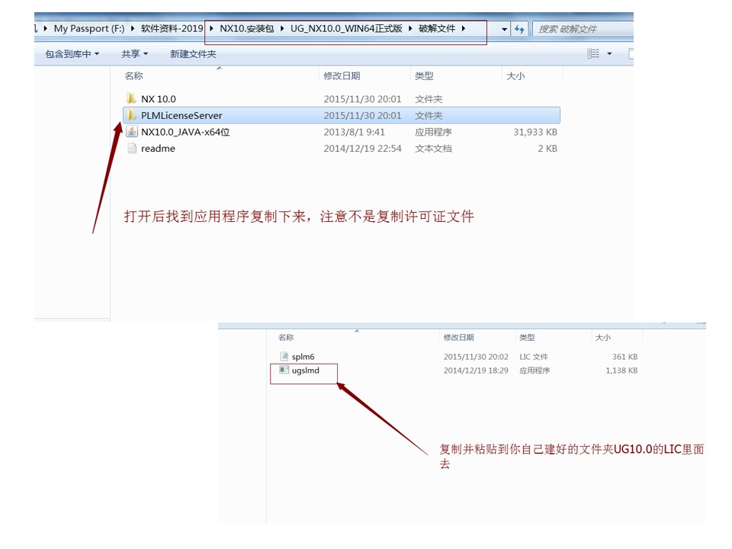Viewport: 732px width, 549px height.
Task: Click the date 2015/11/30 20:02
Action: (x=476, y=357)
